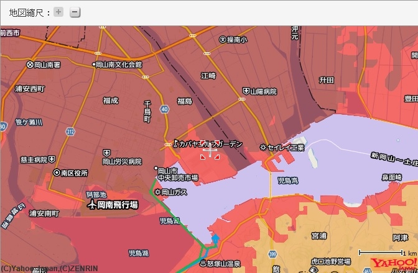Click the 升田 district label
Screen dimensions: 418x273
click(x=327, y=80)
